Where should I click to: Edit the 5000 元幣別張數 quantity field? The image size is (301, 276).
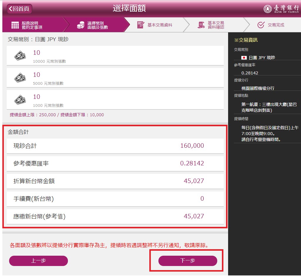(x=115, y=77)
